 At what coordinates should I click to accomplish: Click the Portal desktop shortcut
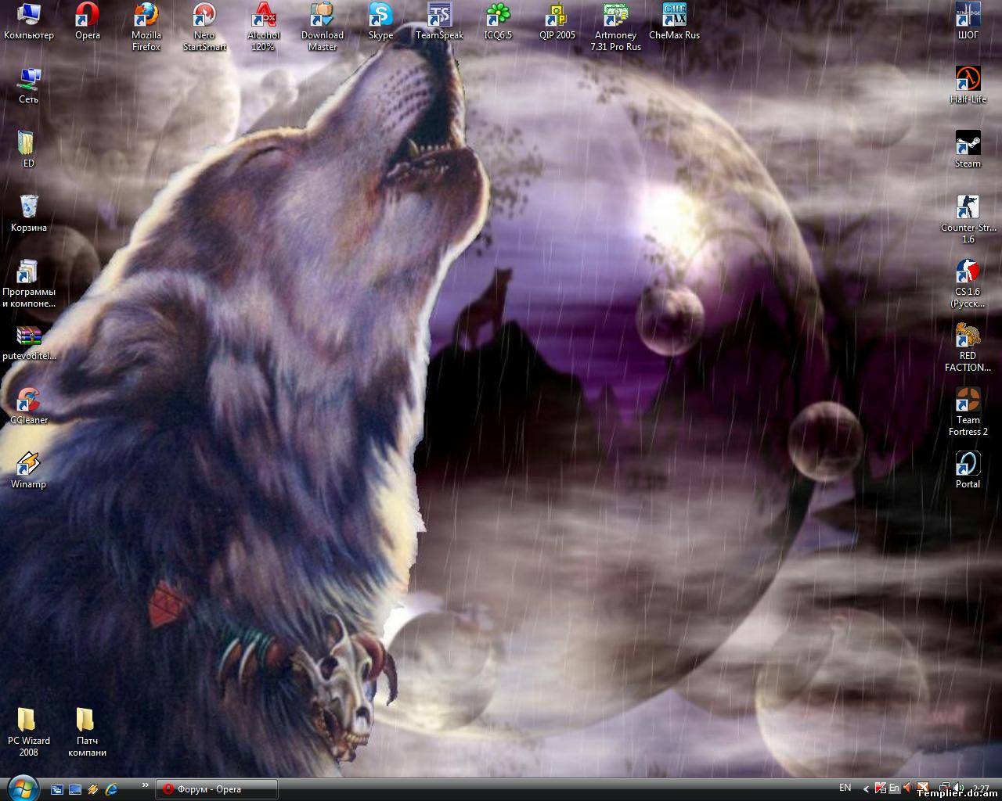click(x=968, y=470)
